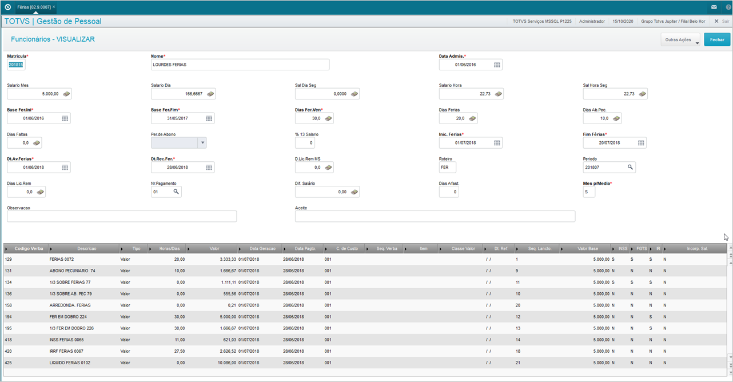
Task: Select the INSS FERIAS 0065 row
Action: 365,340
